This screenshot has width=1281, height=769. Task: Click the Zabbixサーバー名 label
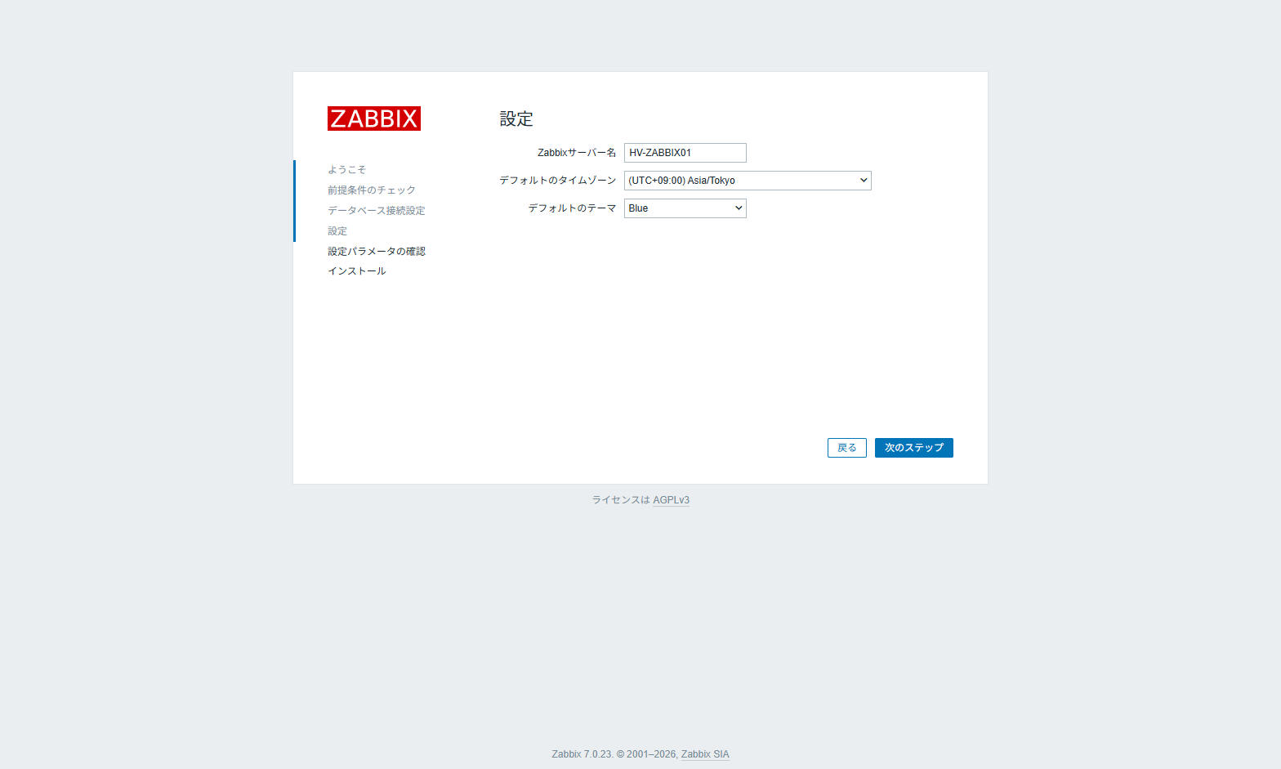[577, 153]
